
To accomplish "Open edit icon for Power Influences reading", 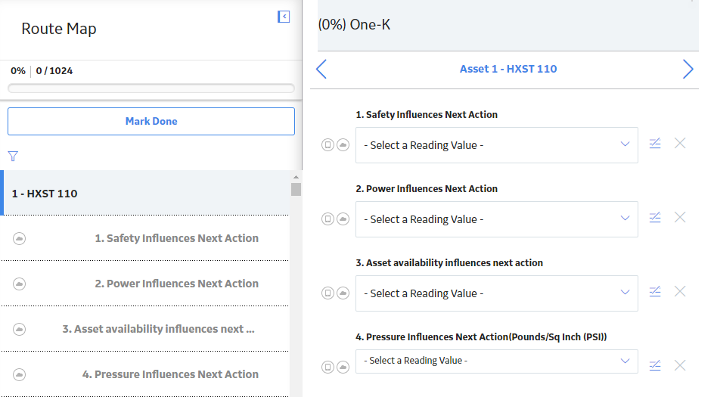I will (x=655, y=218).
